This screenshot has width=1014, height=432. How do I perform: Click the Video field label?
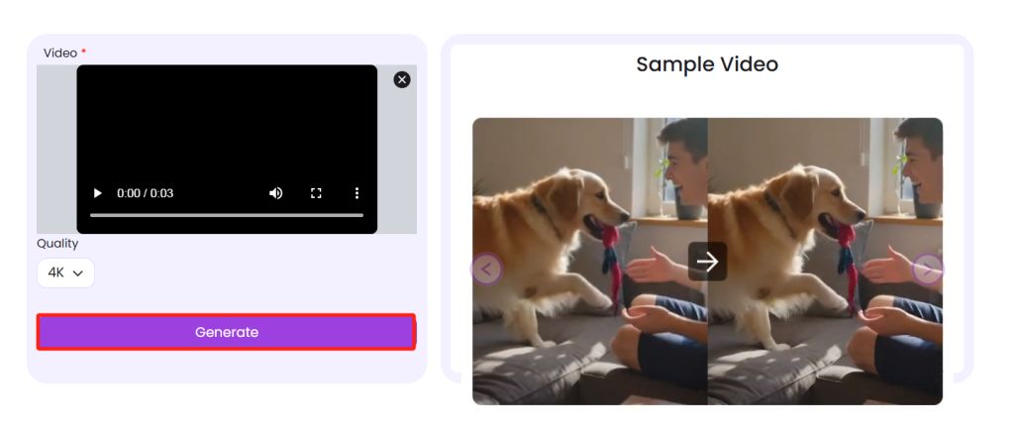click(60, 54)
